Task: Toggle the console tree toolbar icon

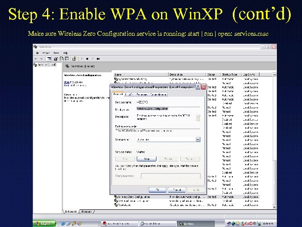Action: (x=49, y=59)
